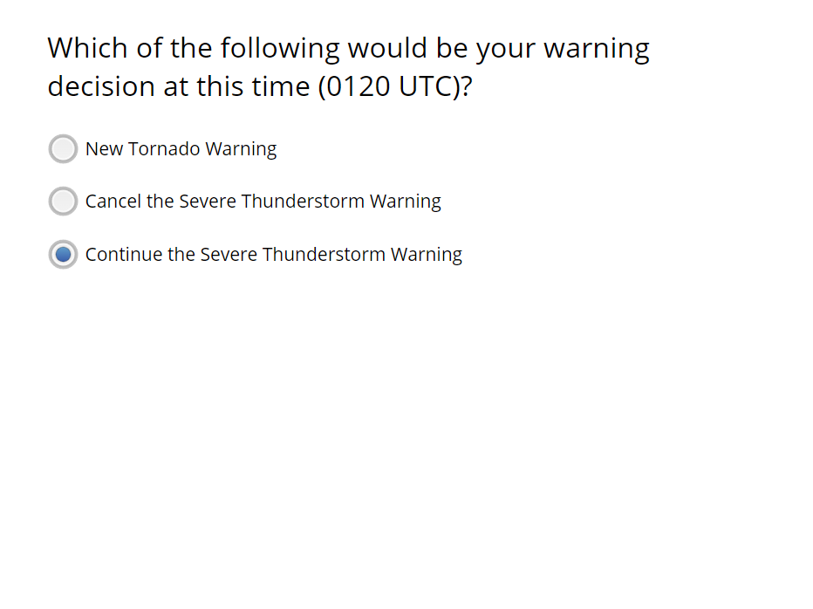This screenshot has height=609, width=813.
Task: Click the "Continue the Severe Thunderstorm Warning" label
Action: coord(273,255)
